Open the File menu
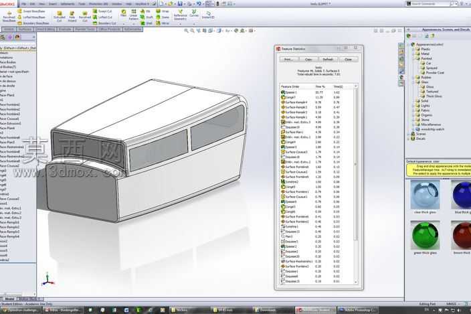This screenshot has height=314, width=471. (23, 4)
